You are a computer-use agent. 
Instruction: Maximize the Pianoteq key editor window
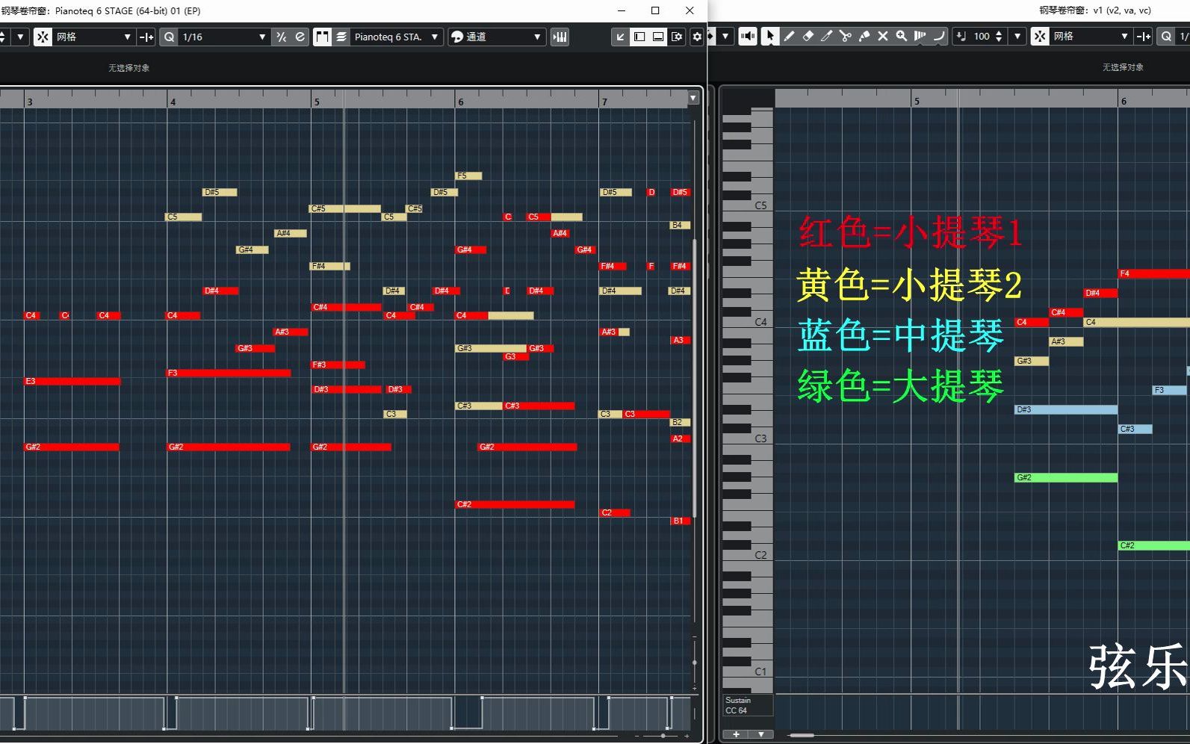(655, 10)
